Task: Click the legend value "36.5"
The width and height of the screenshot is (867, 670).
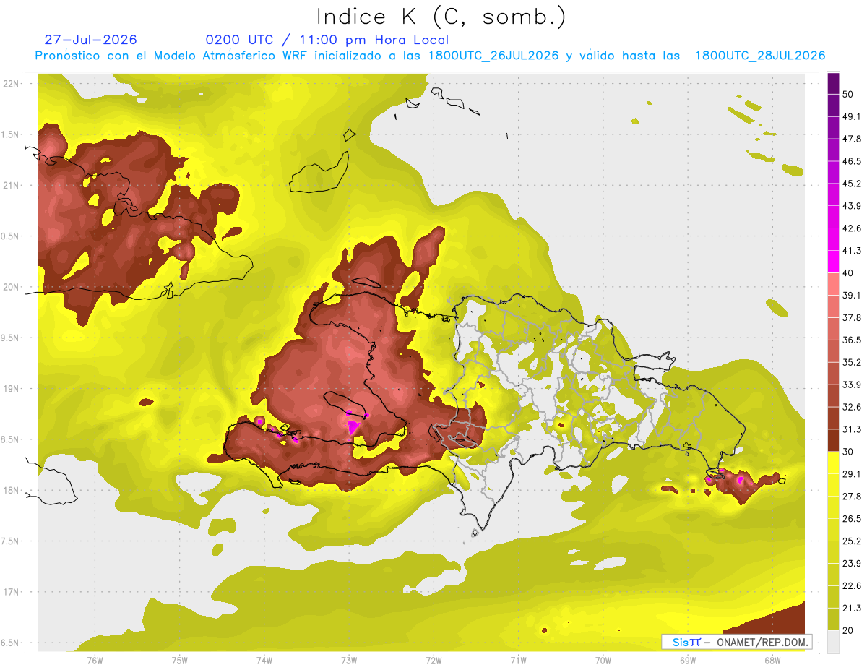Action: pos(851,340)
